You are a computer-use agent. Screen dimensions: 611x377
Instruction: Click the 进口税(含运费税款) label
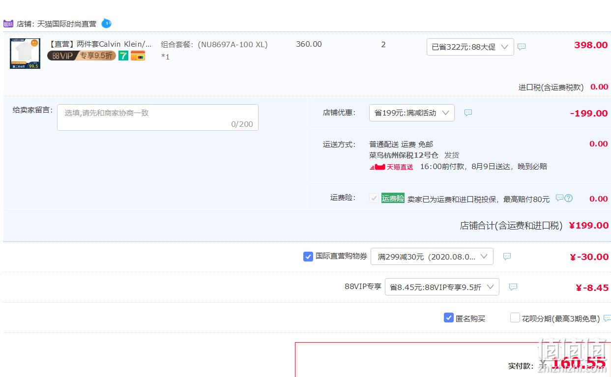tap(551, 87)
